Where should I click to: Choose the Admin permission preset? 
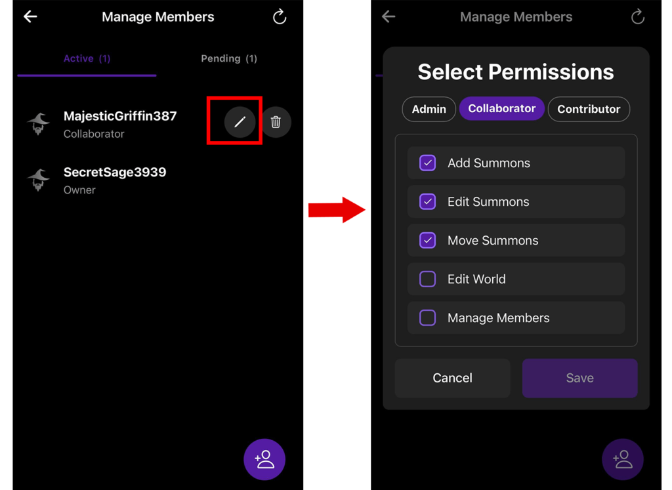(429, 109)
